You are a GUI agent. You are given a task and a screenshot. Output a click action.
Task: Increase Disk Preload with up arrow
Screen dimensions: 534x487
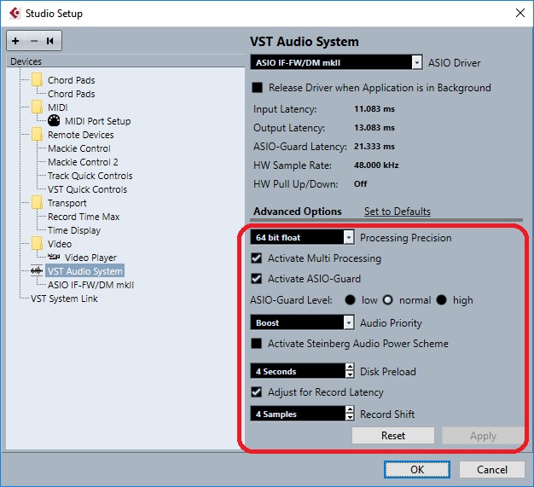pyautogui.click(x=350, y=367)
